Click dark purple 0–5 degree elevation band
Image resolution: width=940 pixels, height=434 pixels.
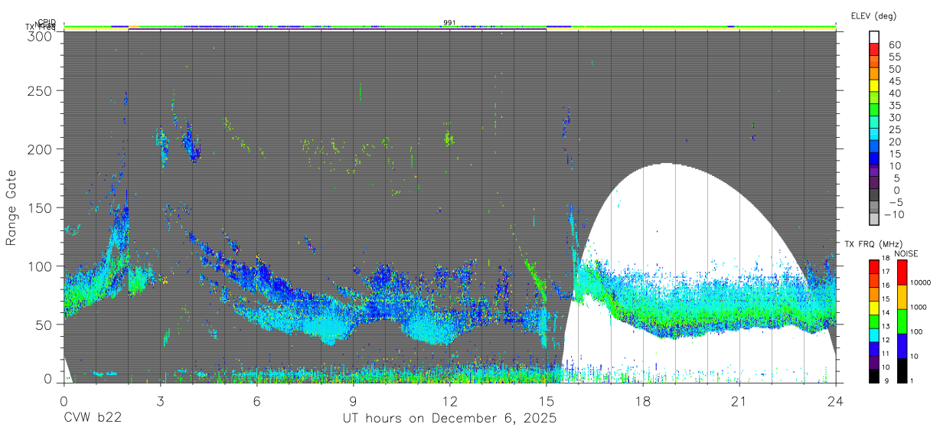coord(874,183)
